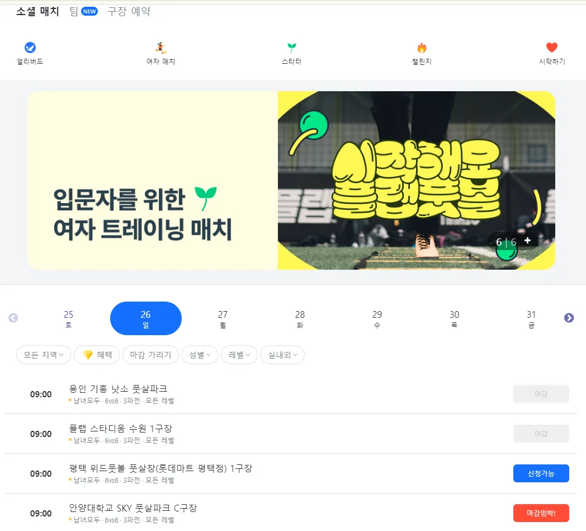Viewport: 586px width, 531px height.
Task: Go to previous week with left arrow
Action: pos(13,318)
